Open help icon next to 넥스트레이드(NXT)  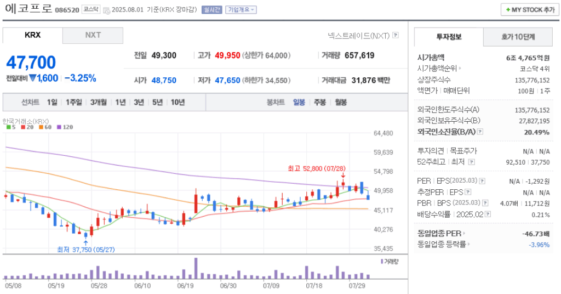(396, 35)
